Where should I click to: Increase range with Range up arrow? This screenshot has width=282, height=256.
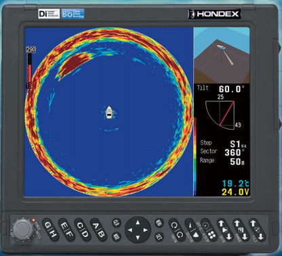click(237, 224)
